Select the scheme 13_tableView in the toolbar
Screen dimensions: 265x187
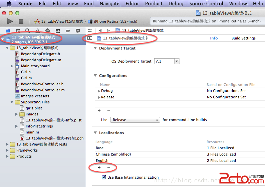(58, 21)
